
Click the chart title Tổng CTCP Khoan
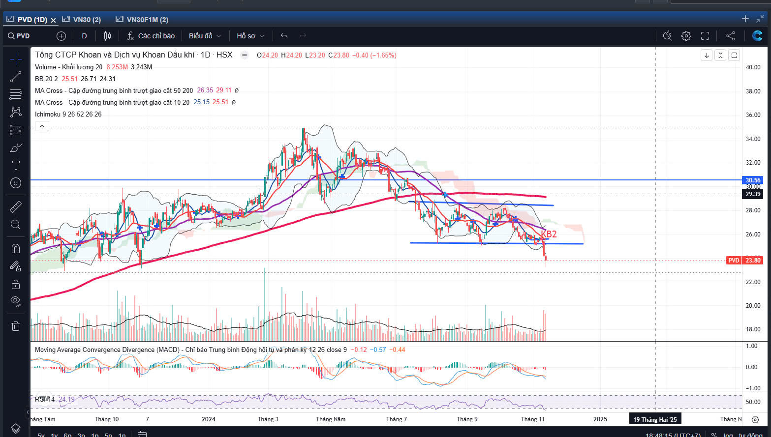(133, 55)
